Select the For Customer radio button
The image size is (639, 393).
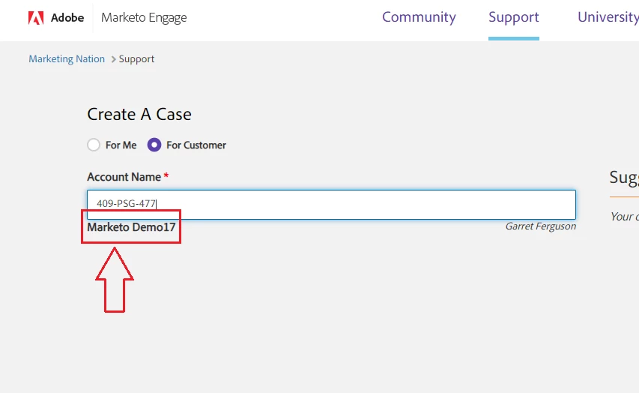pyautogui.click(x=154, y=145)
